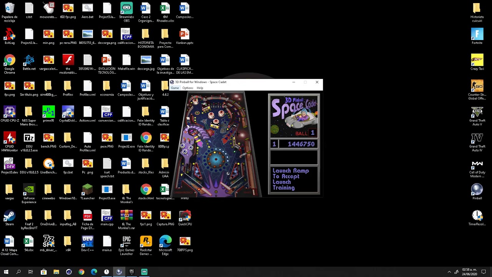Select the UserBench... desktop icon

[48, 166]
